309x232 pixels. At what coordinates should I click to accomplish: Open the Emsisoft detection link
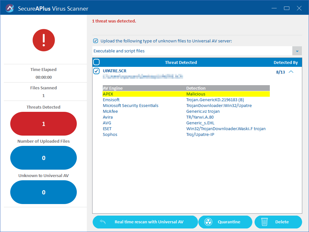click(111, 100)
